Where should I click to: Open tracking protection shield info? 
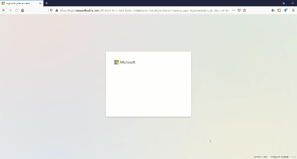(x=51, y=10)
